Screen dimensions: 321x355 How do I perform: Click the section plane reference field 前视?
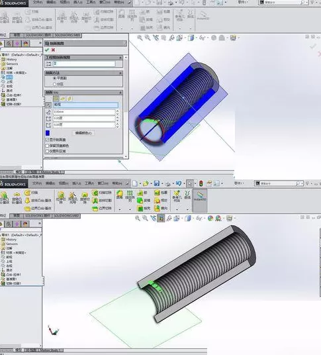(x=85, y=105)
